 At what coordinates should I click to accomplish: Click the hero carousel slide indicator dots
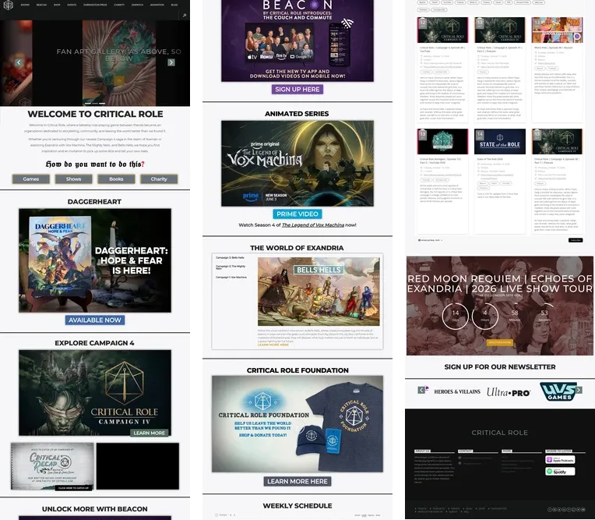(x=95, y=104)
